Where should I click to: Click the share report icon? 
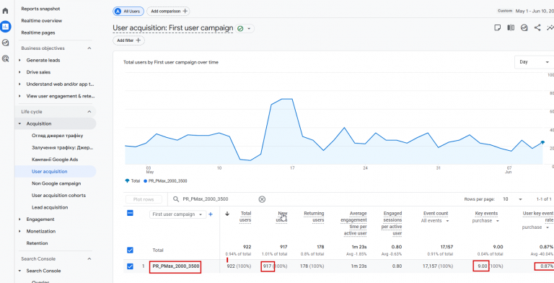point(537,28)
